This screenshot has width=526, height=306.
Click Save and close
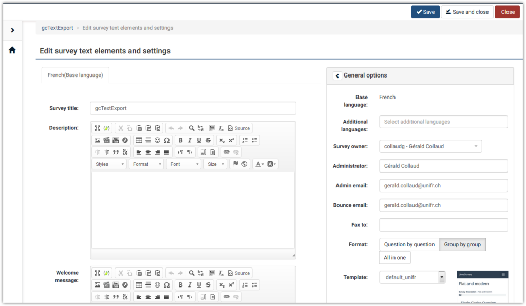[x=467, y=12]
